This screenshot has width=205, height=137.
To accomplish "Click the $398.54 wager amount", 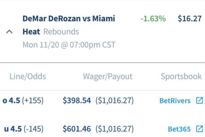I will point(77,100).
